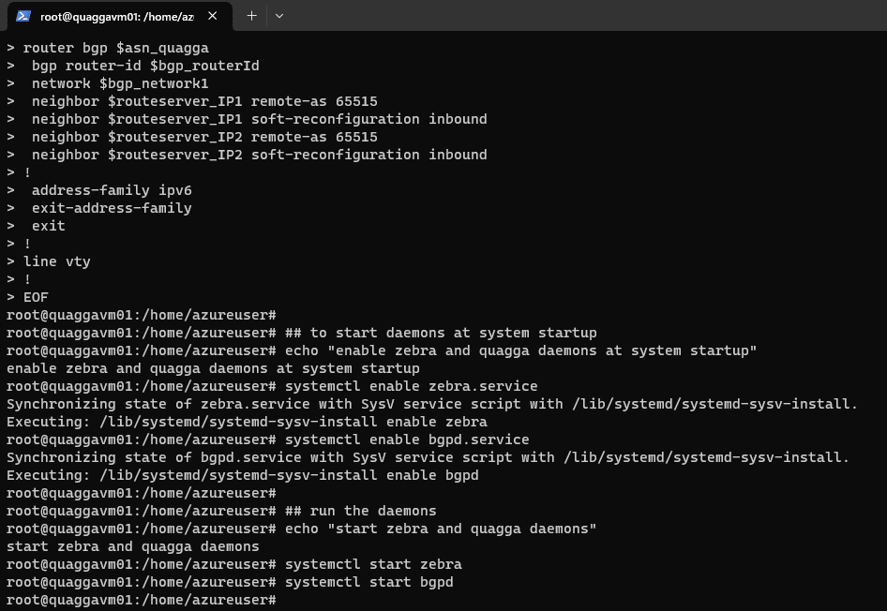Click the PowerShell icon on the terminal tab
Viewport: 887px width, 611px height.
pyautogui.click(x=23, y=16)
